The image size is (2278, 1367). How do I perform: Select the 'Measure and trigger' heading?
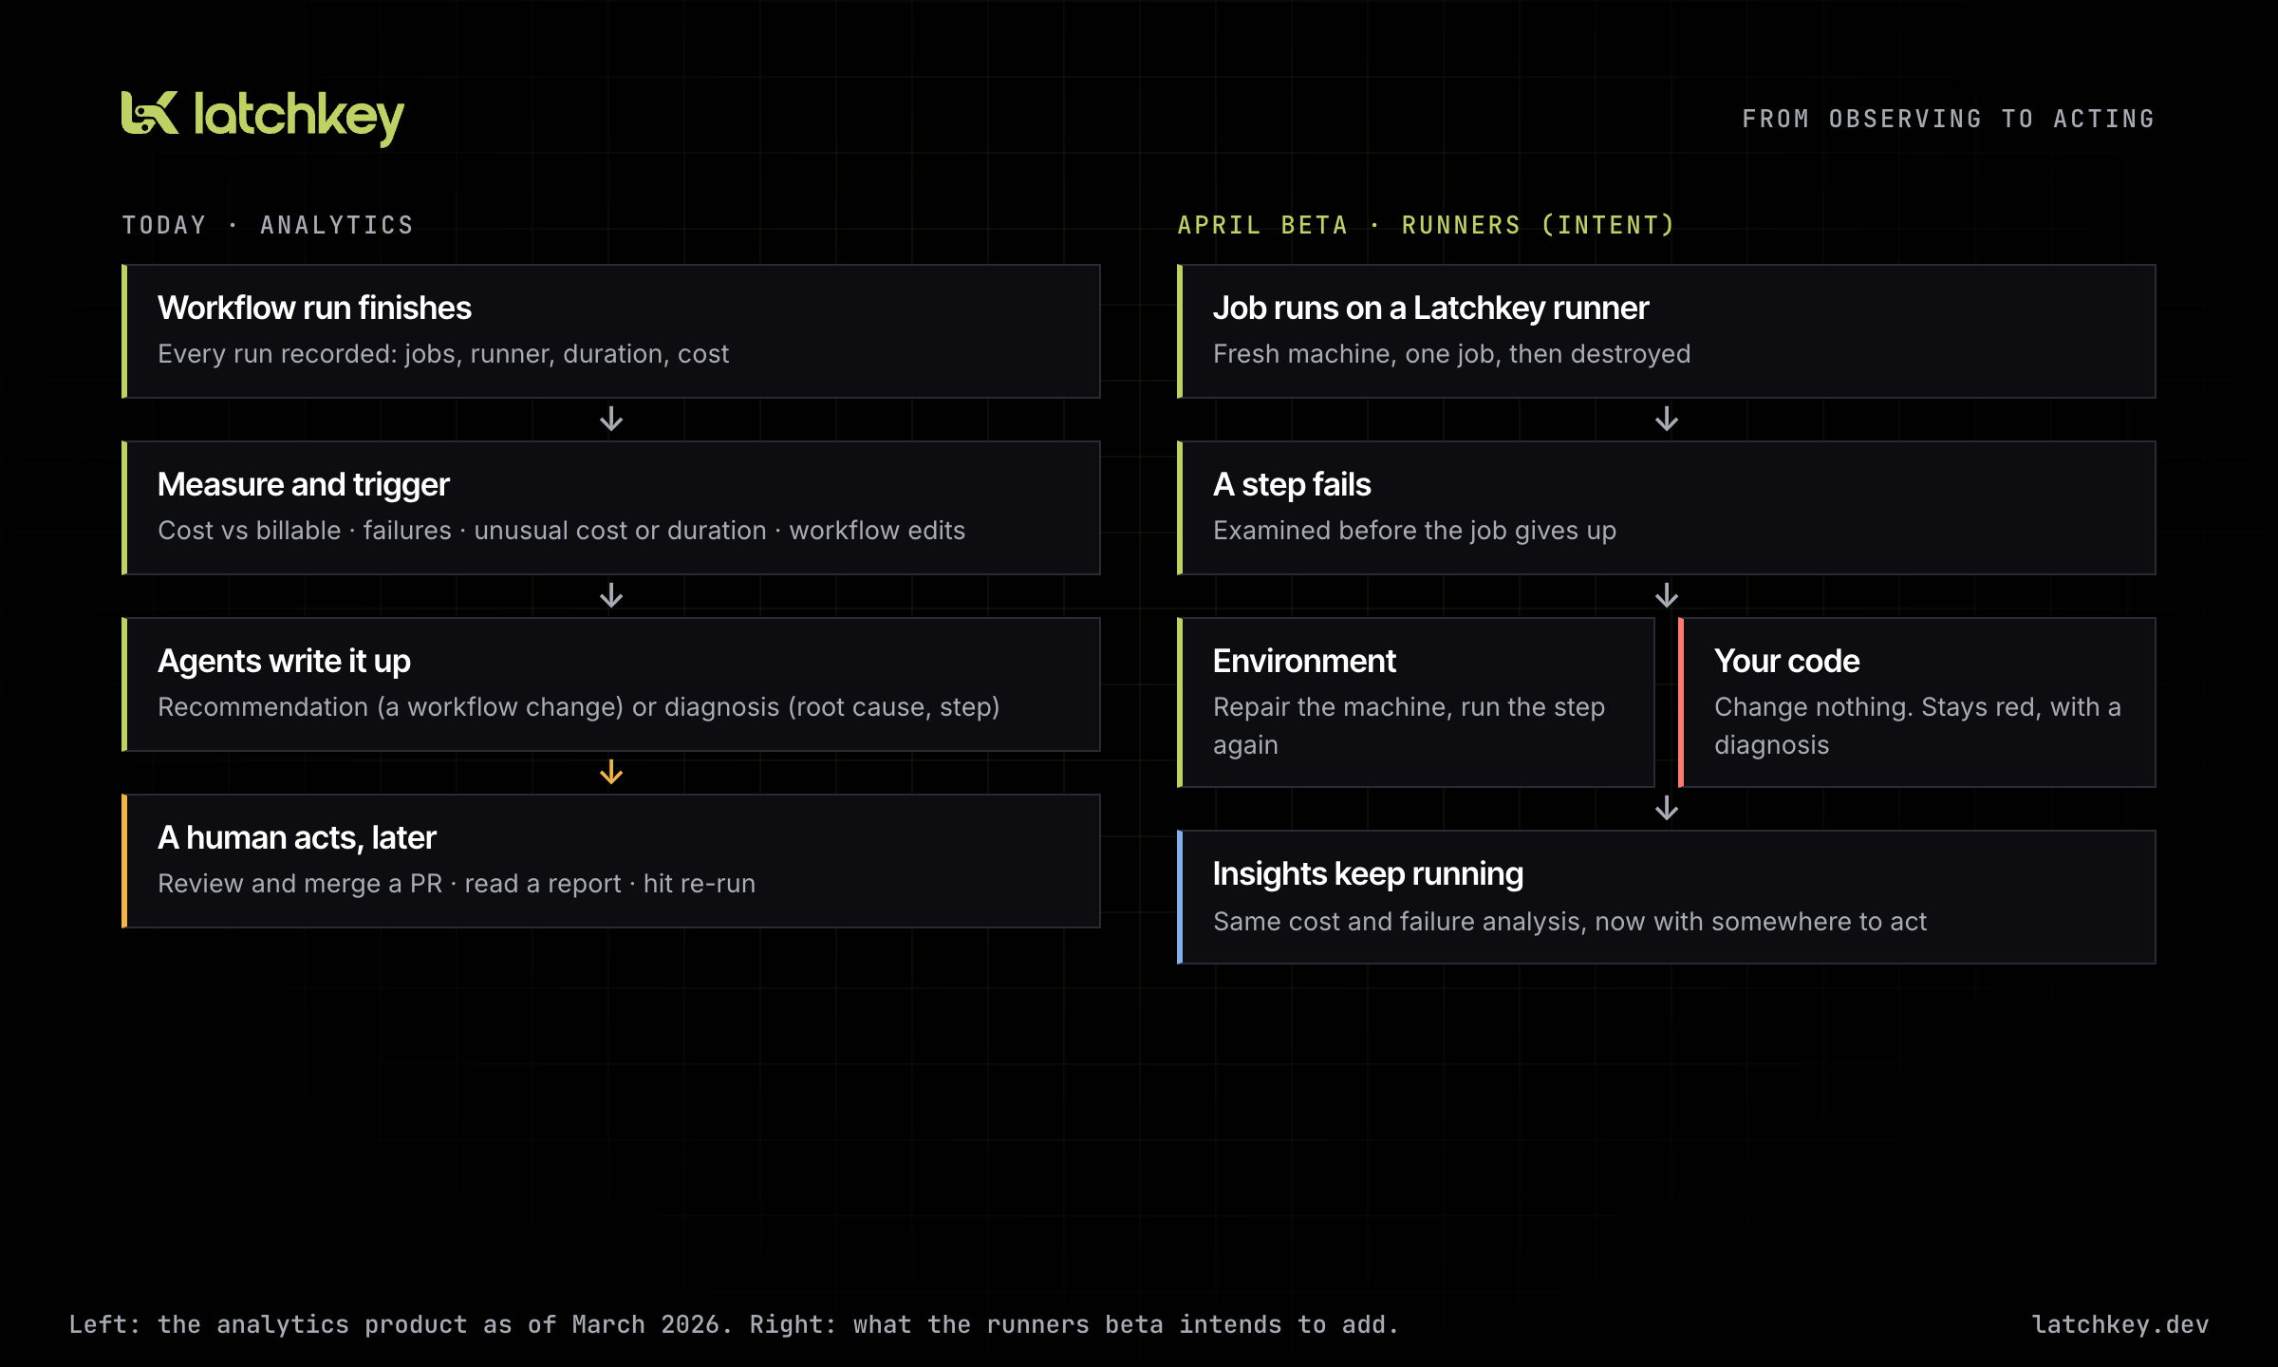(x=304, y=484)
